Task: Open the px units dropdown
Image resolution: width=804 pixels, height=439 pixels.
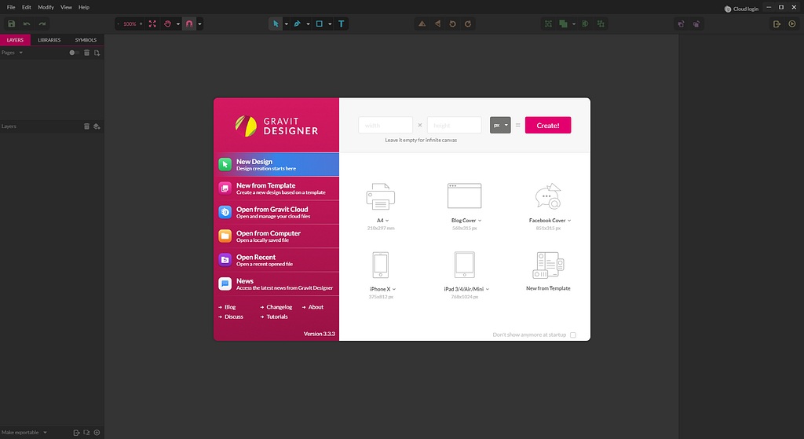Action: click(500, 125)
